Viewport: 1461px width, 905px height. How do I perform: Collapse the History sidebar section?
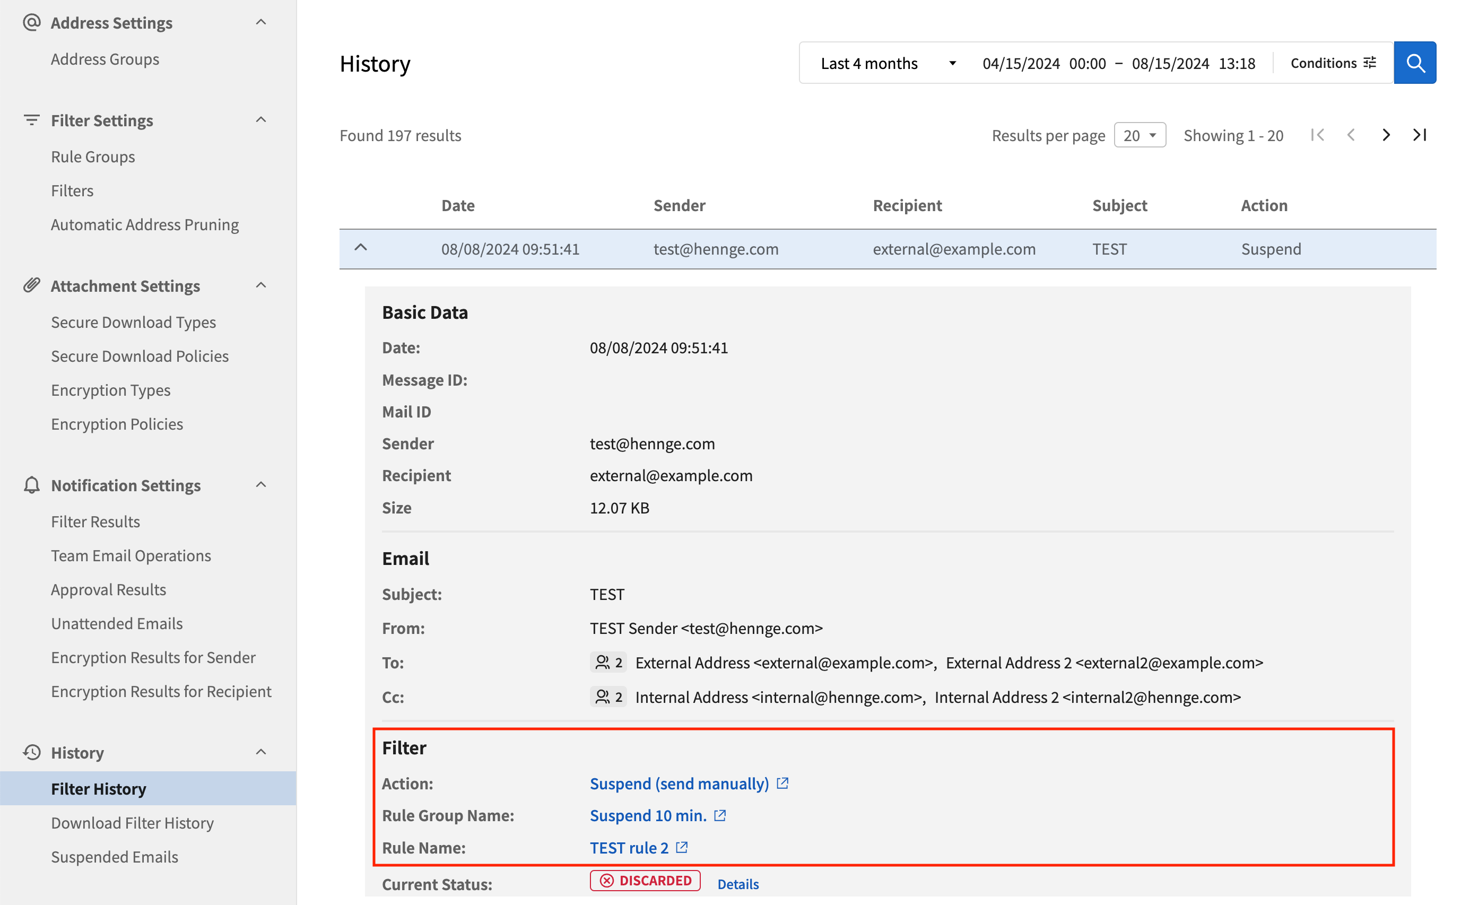coord(261,752)
